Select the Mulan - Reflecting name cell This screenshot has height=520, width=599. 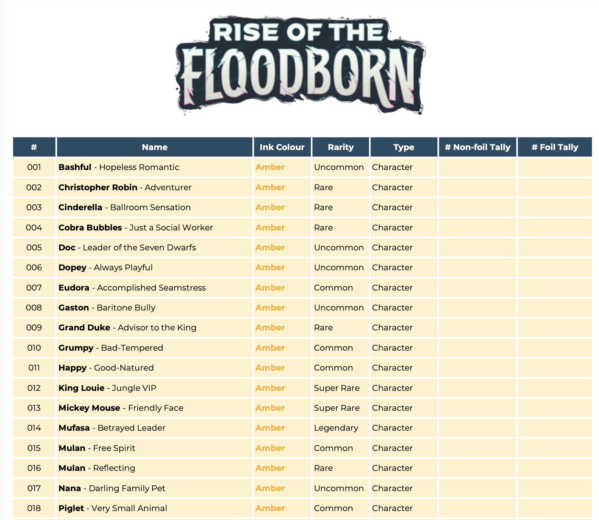(155, 468)
